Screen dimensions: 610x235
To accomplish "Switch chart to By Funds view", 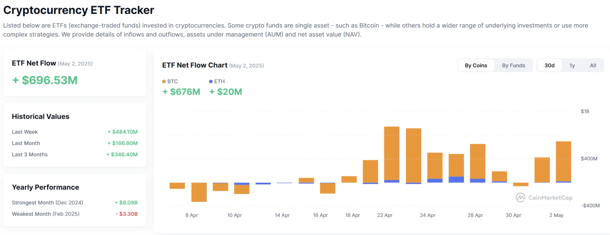I will [513, 65].
